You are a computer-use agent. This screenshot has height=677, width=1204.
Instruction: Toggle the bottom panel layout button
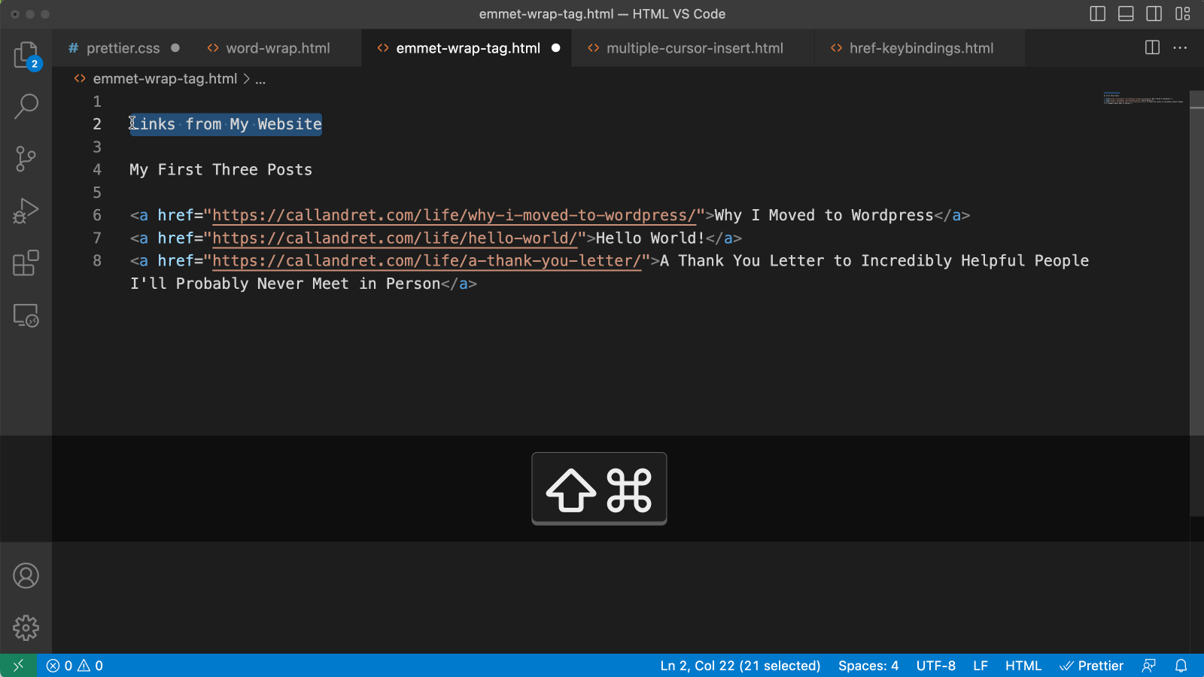click(x=1126, y=14)
